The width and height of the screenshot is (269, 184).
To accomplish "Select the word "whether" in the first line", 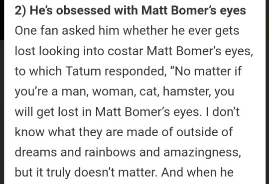I will [x=145, y=31].
